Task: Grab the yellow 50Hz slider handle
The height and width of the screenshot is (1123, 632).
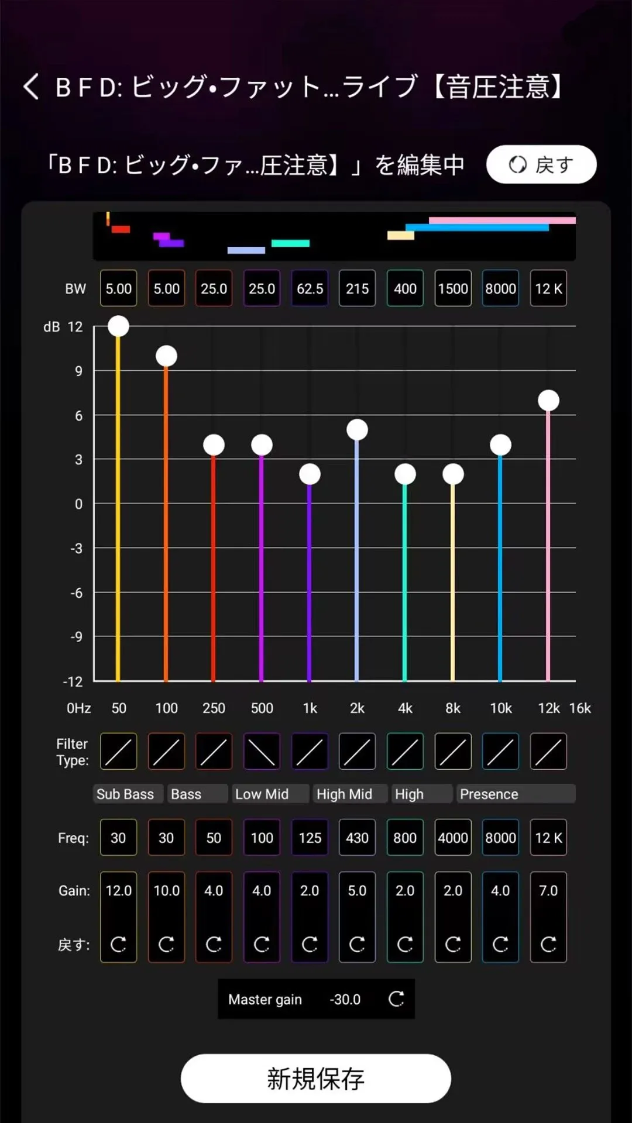Action: click(118, 326)
